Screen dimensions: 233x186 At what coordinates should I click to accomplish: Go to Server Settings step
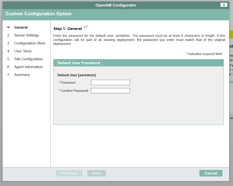(26, 35)
